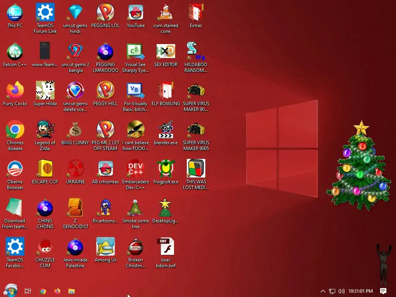Click the dancing figure above the clock
Image resolution: width=396 pixels, height=297 pixels.
coord(383,264)
